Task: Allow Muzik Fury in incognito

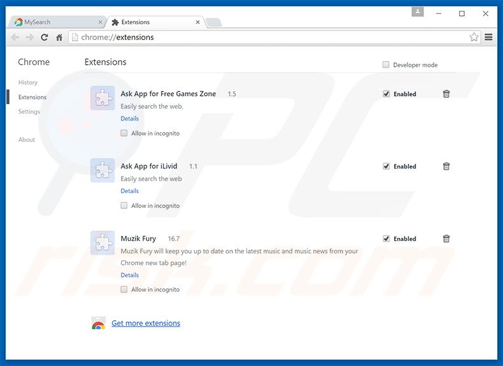Action: [x=124, y=290]
